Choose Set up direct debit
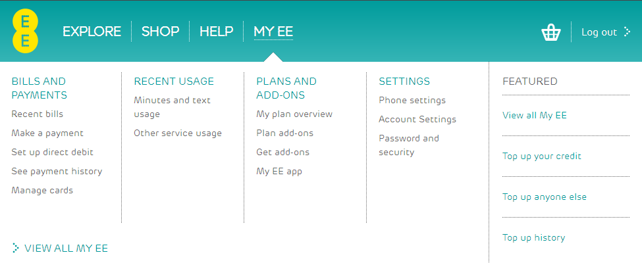This screenshot has width=642, height=263. click(53, 153)
